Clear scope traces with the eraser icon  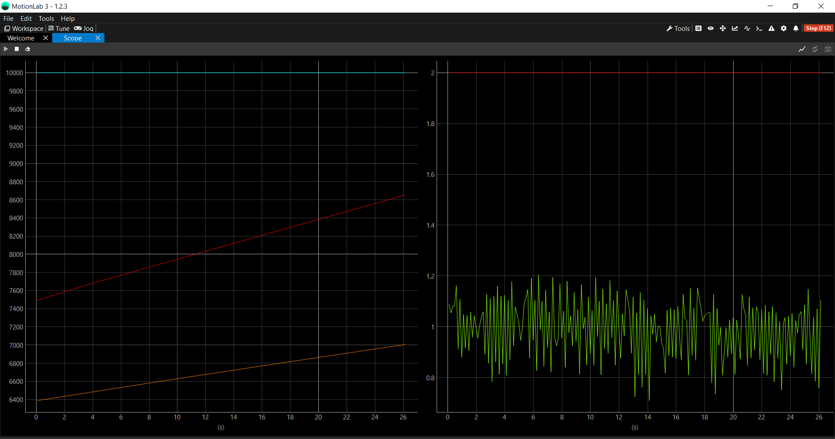coord(27,49)
